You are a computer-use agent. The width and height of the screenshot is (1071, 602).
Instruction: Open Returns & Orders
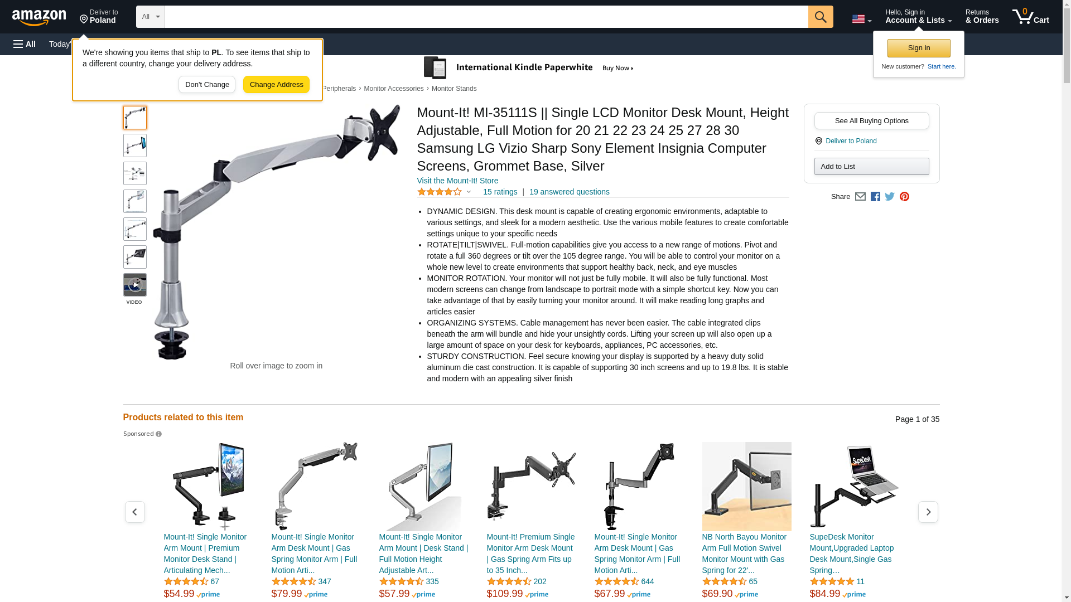[x=982, y=17]
